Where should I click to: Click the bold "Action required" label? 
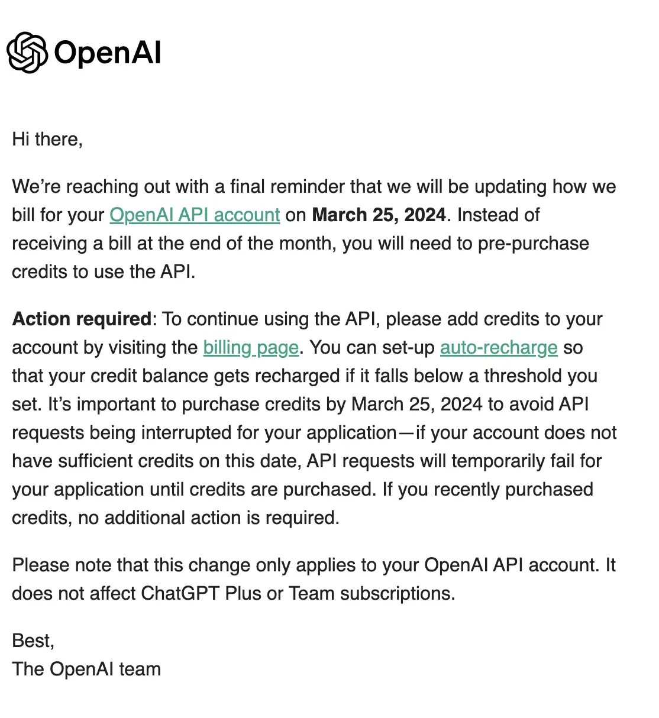tap(82, 319)
